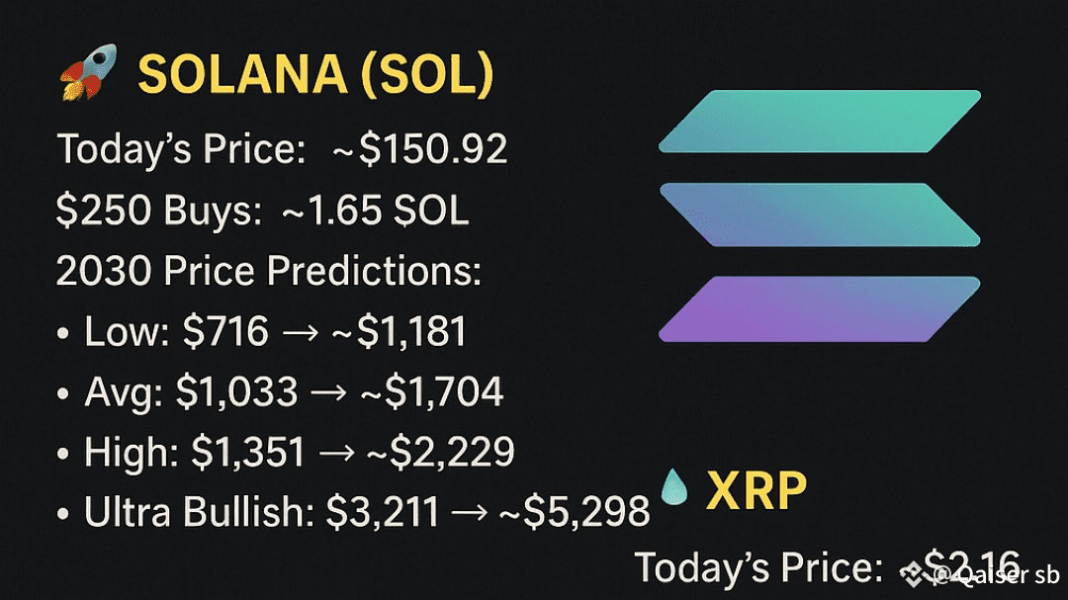Click the ~$1,704 average target value
The width and height of the screenshot is (1068, 600).
point(432,392)
